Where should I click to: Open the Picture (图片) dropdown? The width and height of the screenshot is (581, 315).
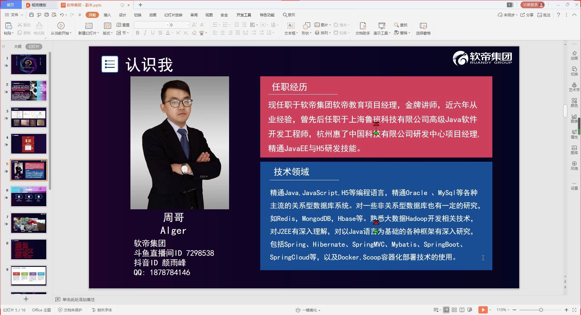[323, 25]
